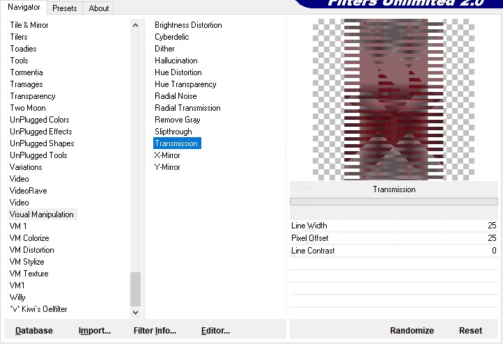Screen dimensions: 503x344
Task: Select VideoRave category
Action: tap(29, 191)
